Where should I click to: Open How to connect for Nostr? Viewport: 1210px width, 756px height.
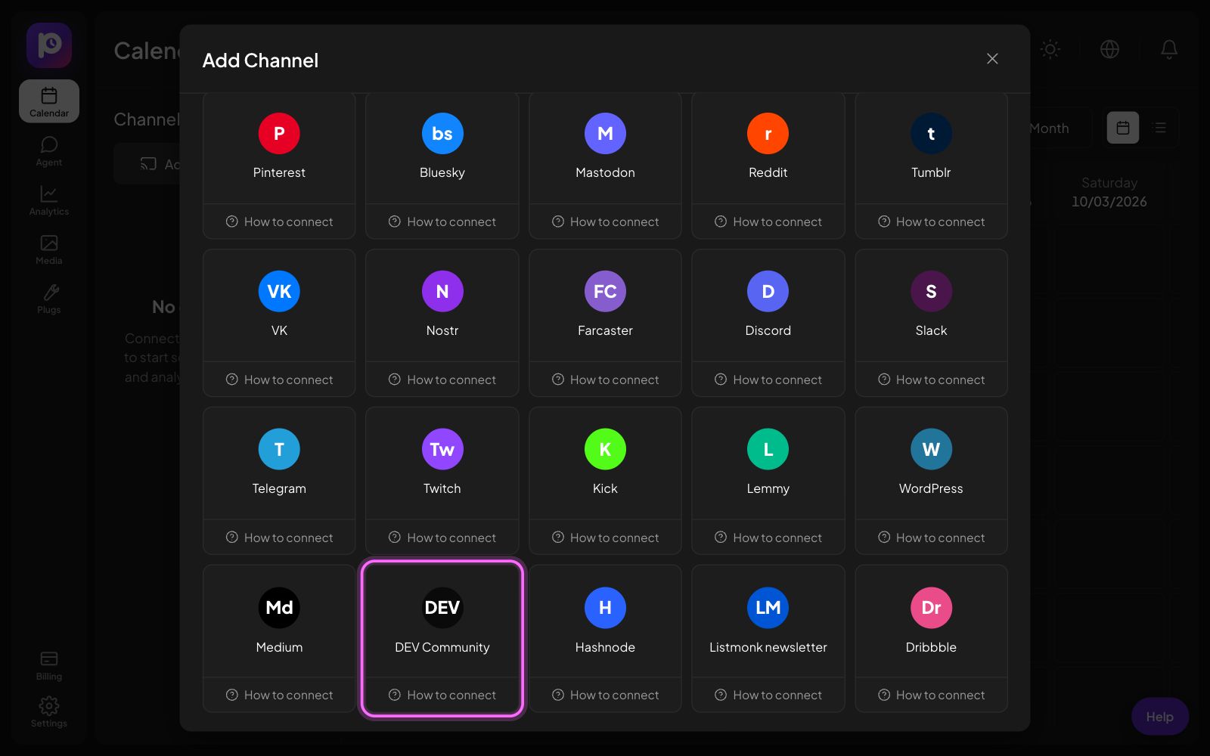pos(442,380)
